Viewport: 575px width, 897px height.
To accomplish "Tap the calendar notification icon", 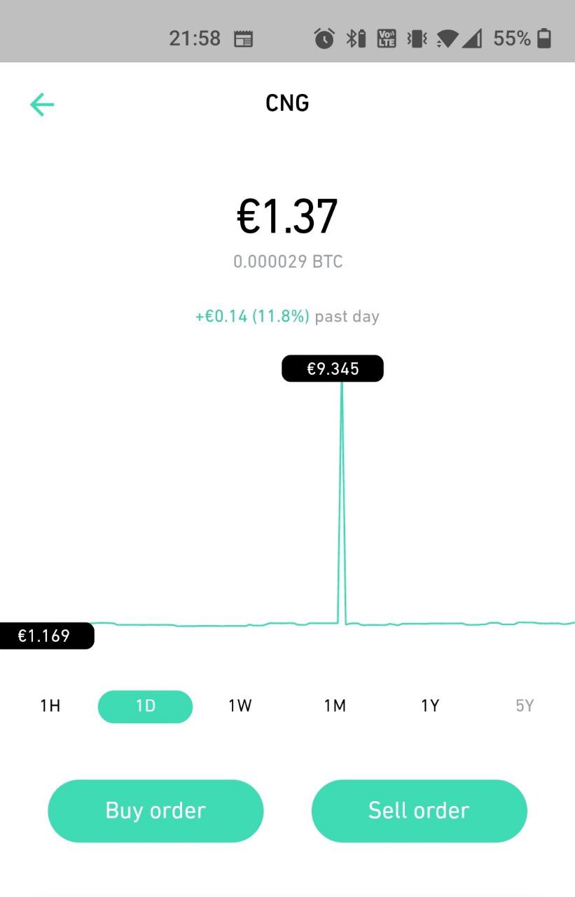I will (243, 39).
